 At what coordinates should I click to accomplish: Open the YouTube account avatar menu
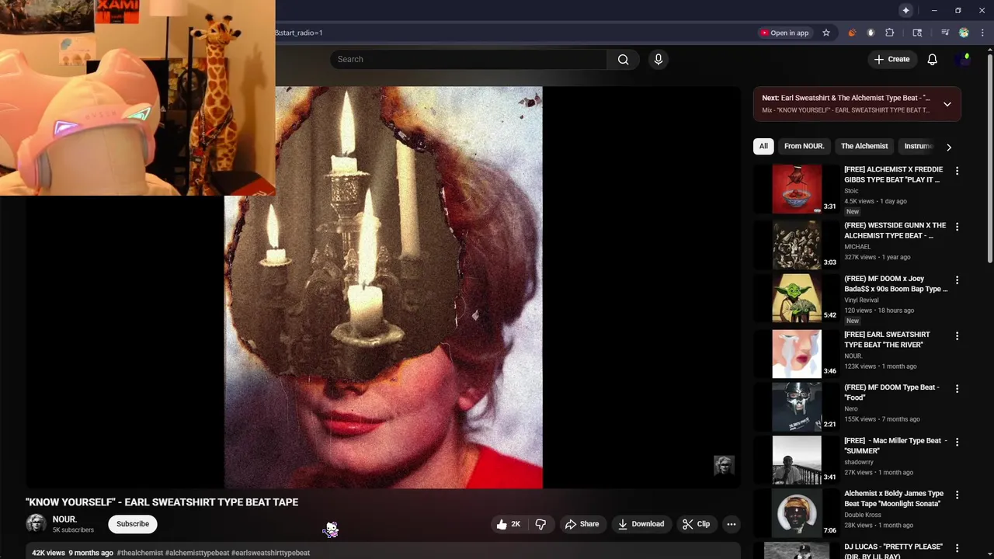click(966, 59)
